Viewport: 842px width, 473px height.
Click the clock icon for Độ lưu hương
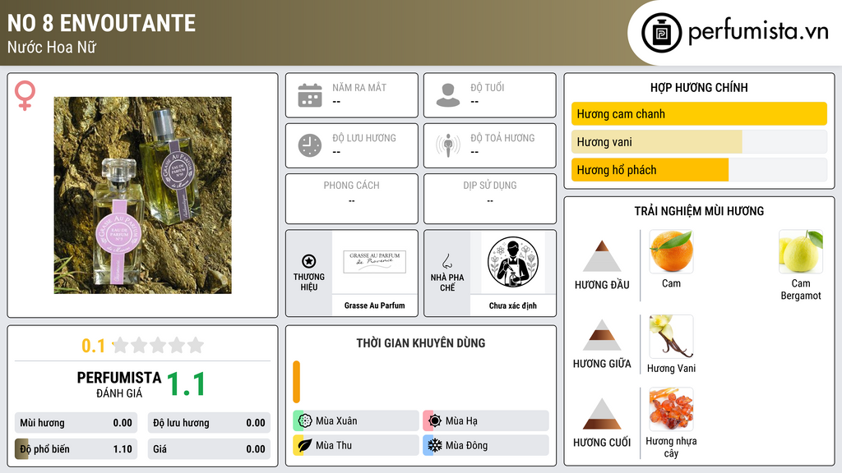coord(310,145)
